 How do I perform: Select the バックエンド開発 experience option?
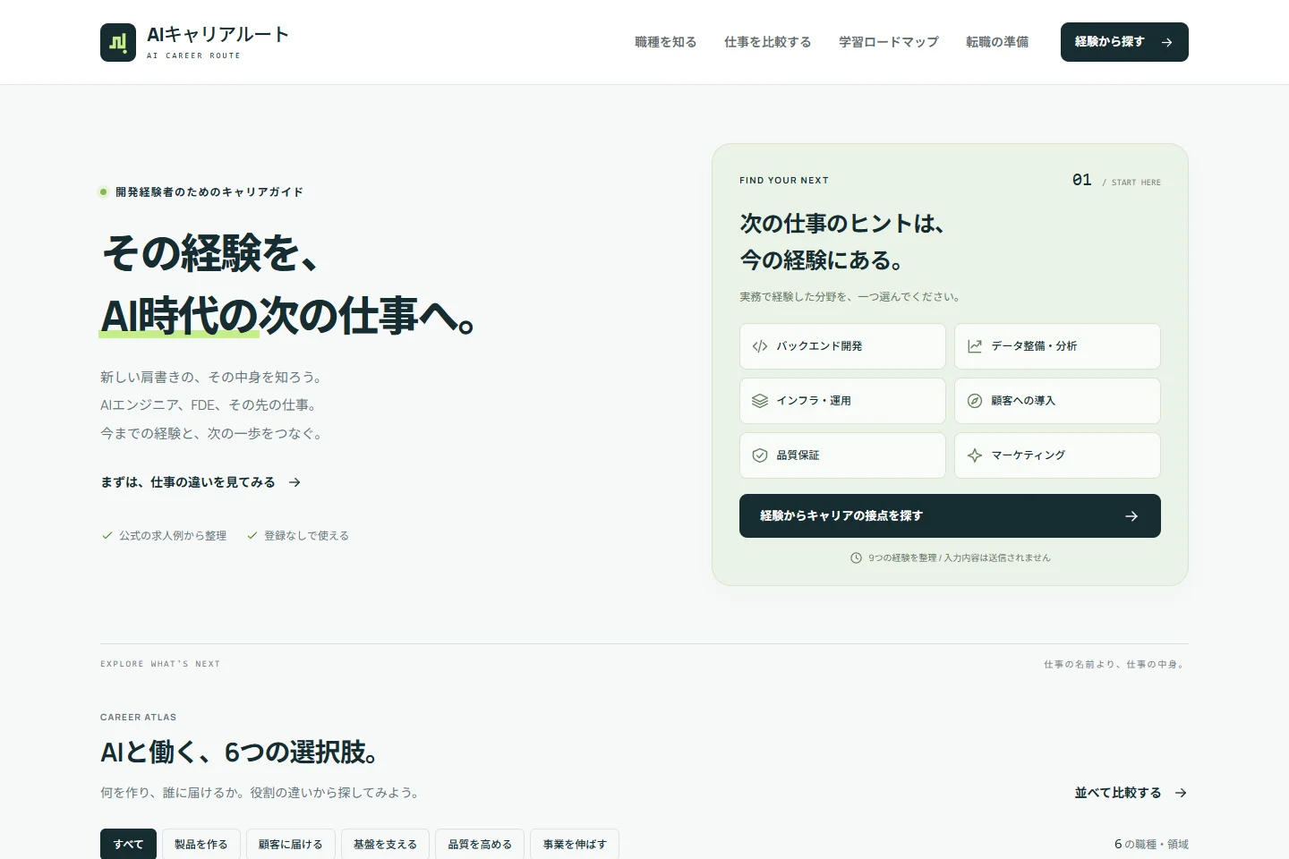(842, 346)
